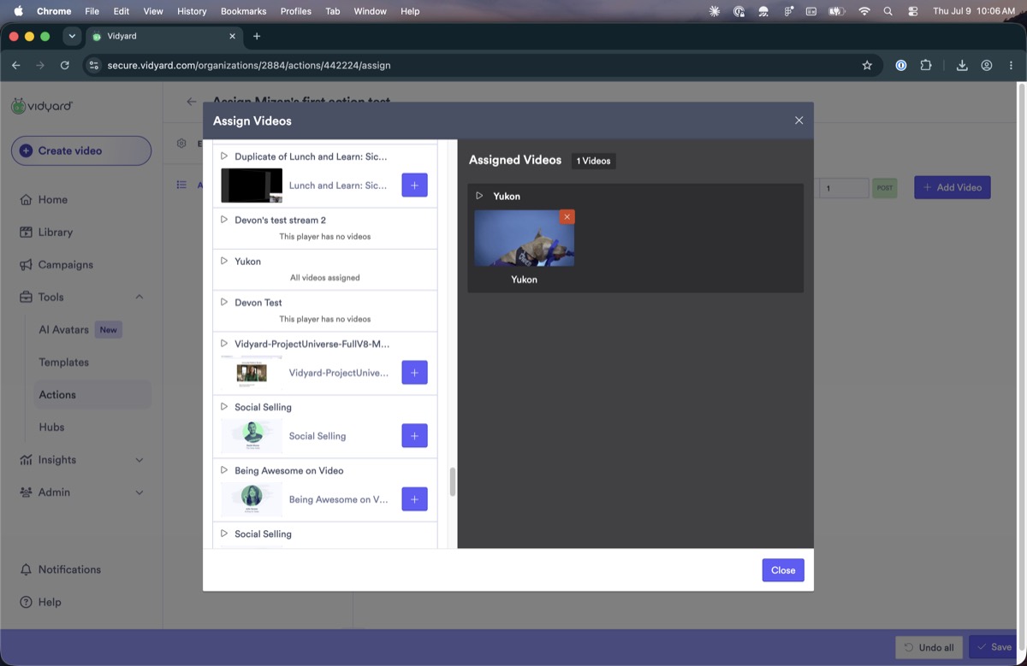This screenshot has width=1027, height=666.
Task: Open Wi-Fi status menu
Action: coord(864,11)
